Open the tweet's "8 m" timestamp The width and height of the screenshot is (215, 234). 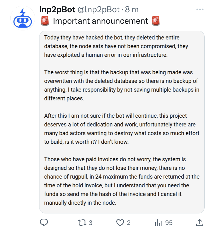(132, 10)
